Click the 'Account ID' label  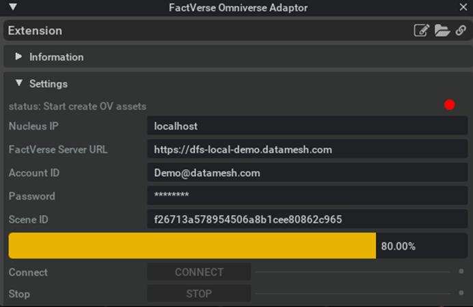[34, 173]
